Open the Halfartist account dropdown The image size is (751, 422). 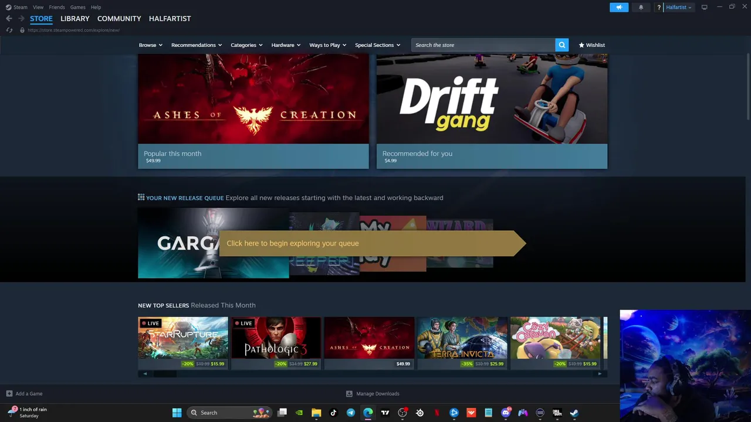point(679,7)
